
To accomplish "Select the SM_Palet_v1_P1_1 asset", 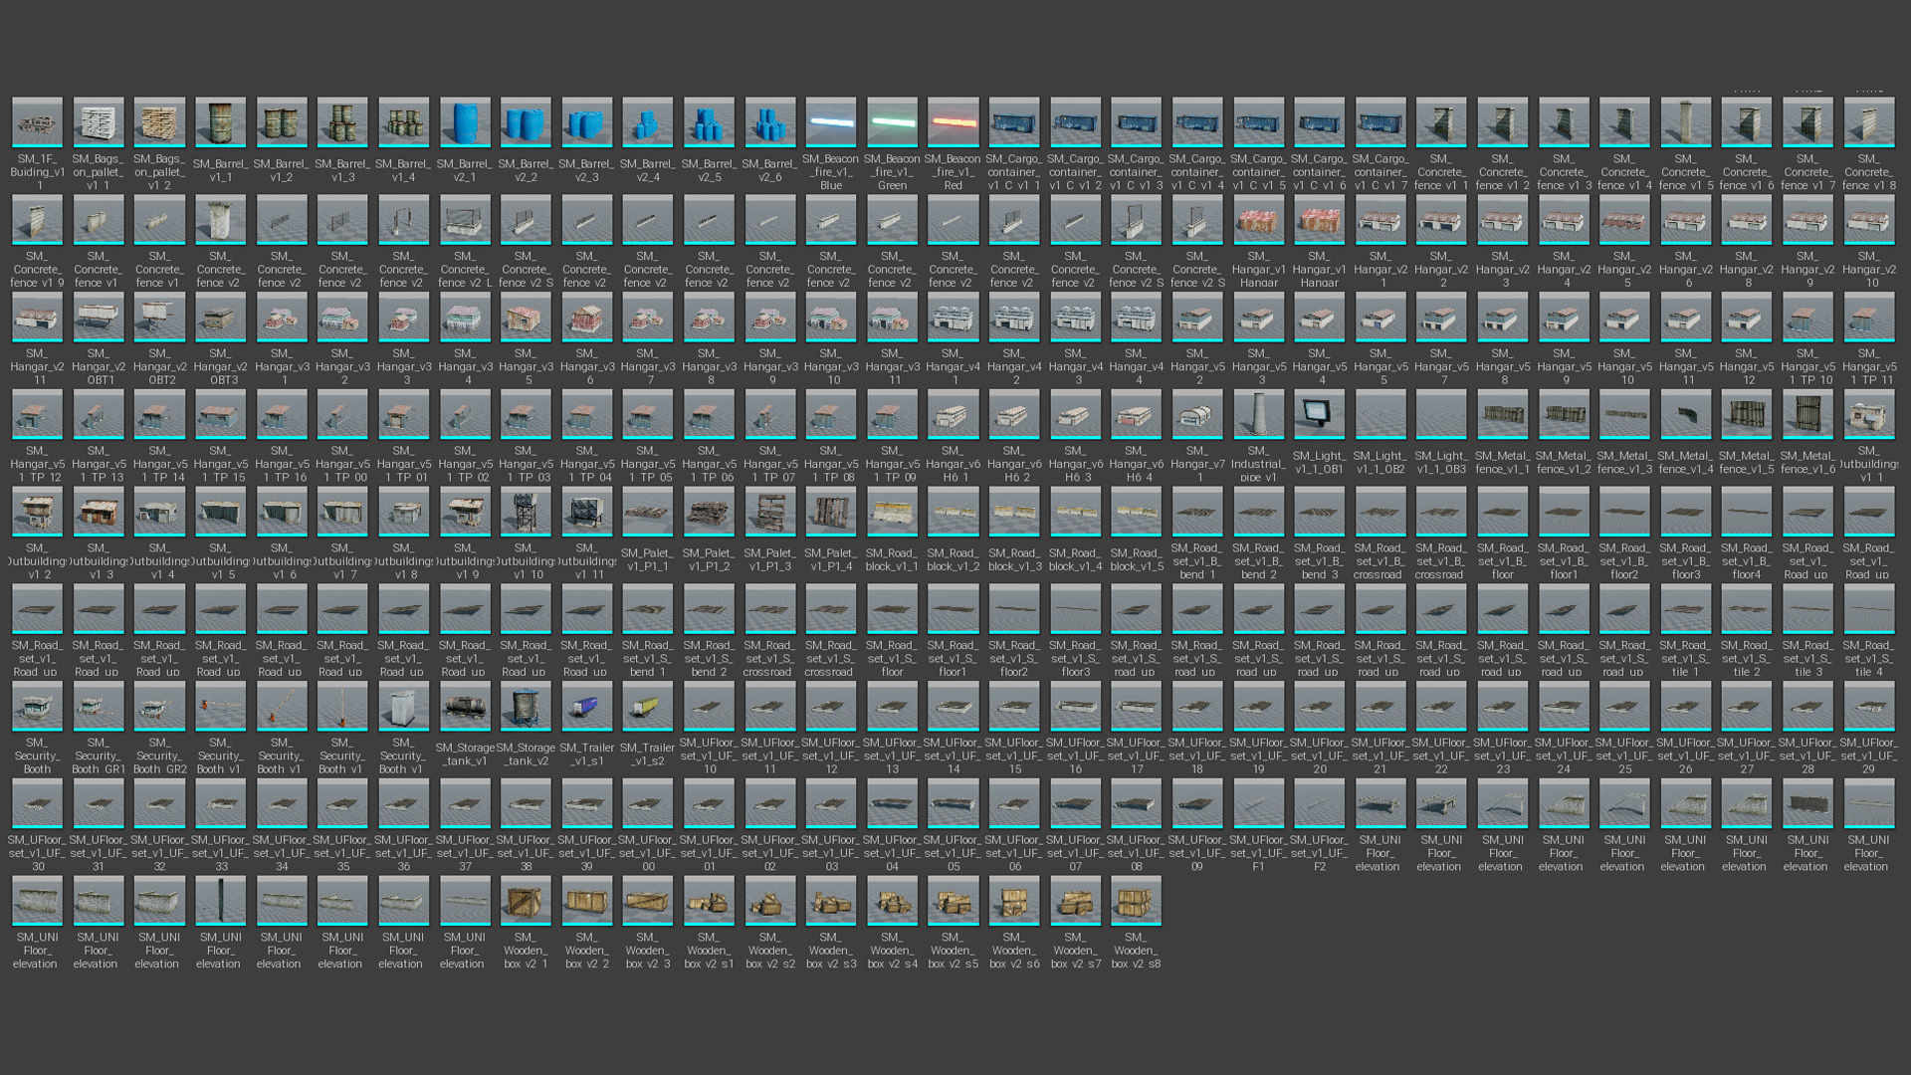I will point(648,512).
